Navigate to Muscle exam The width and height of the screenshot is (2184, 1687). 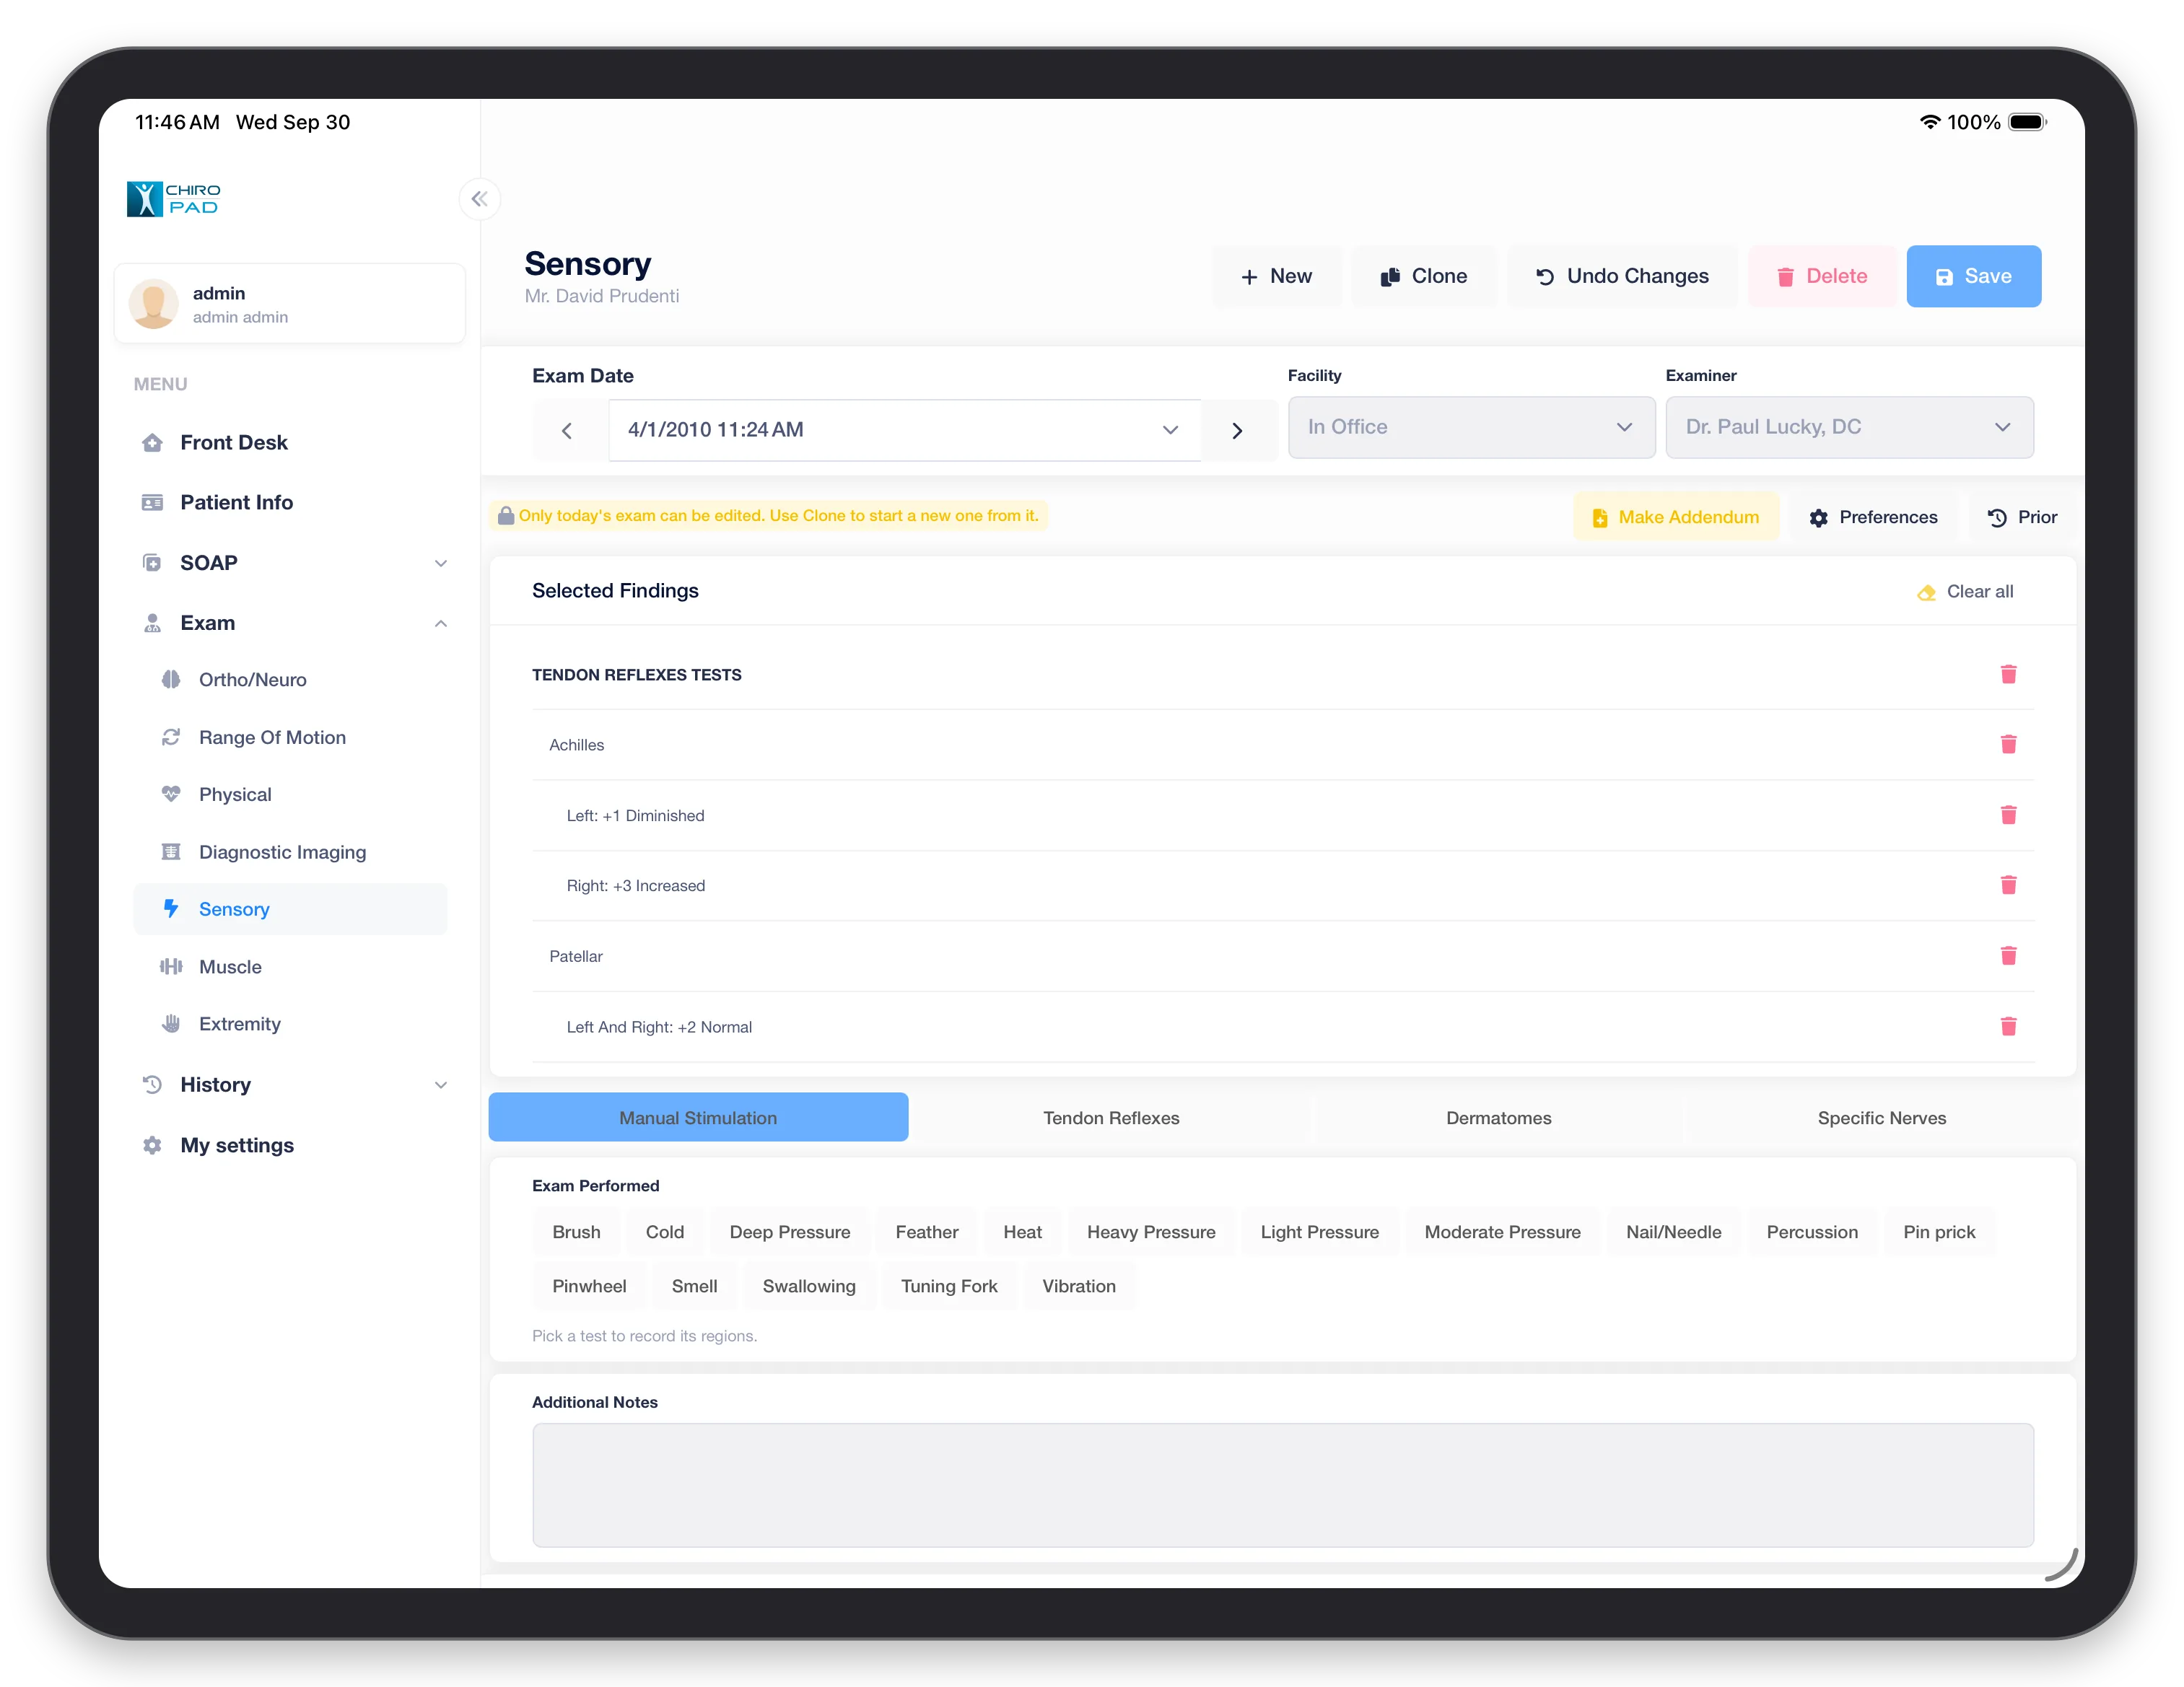pyautogui.click(x=290, y=967)
